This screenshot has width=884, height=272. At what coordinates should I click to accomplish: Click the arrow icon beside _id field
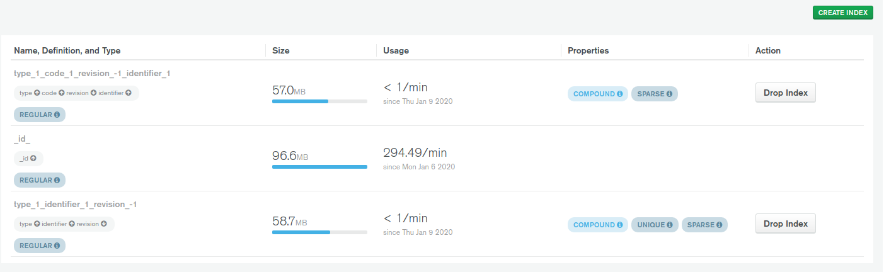pyautogui.click(x=33, y=159)
